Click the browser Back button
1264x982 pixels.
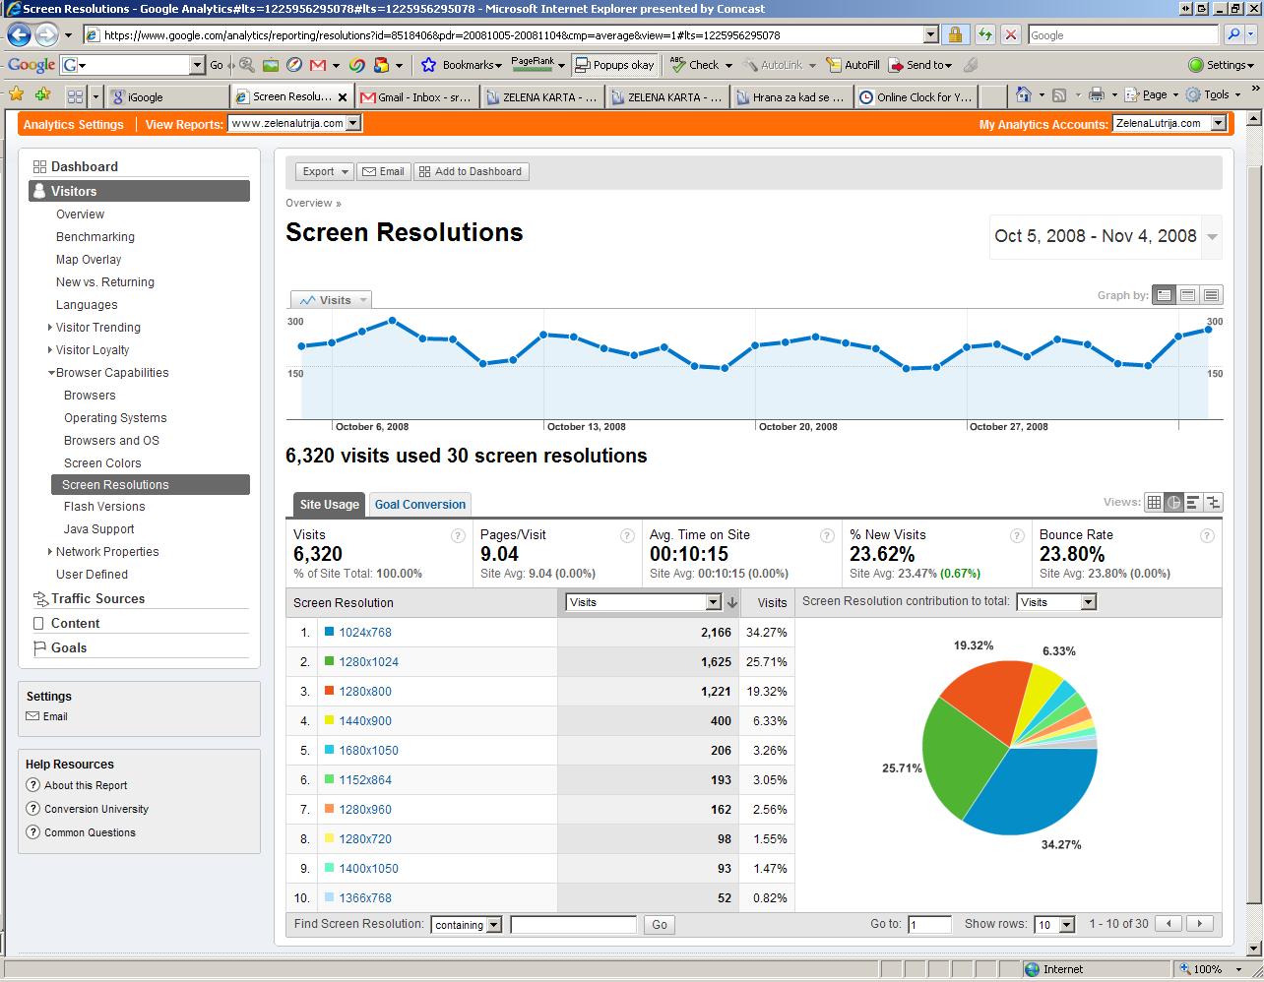pyautogui.click(x=19, y=34)
